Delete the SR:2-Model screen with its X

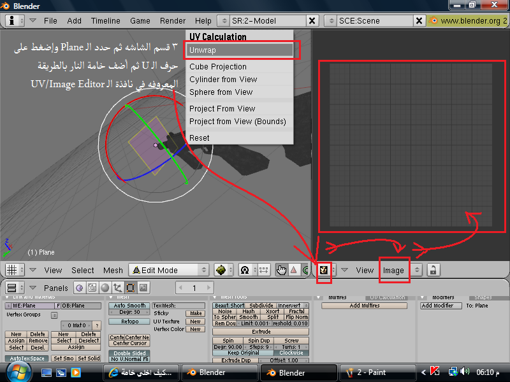tap(312, 21)
